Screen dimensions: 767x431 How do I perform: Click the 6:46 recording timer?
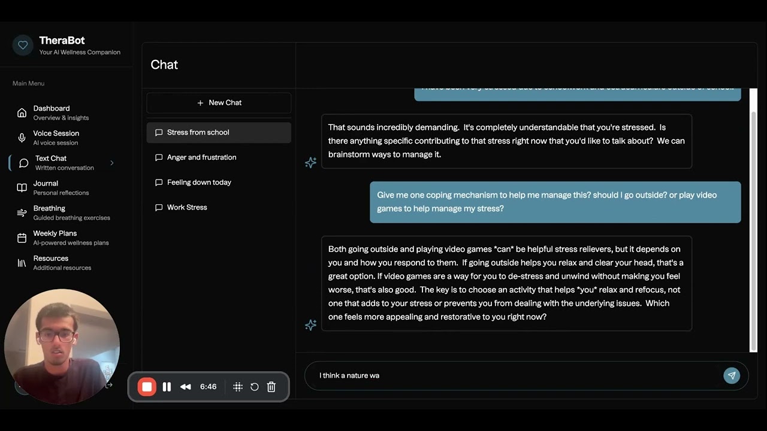click(x=208, y=387)
